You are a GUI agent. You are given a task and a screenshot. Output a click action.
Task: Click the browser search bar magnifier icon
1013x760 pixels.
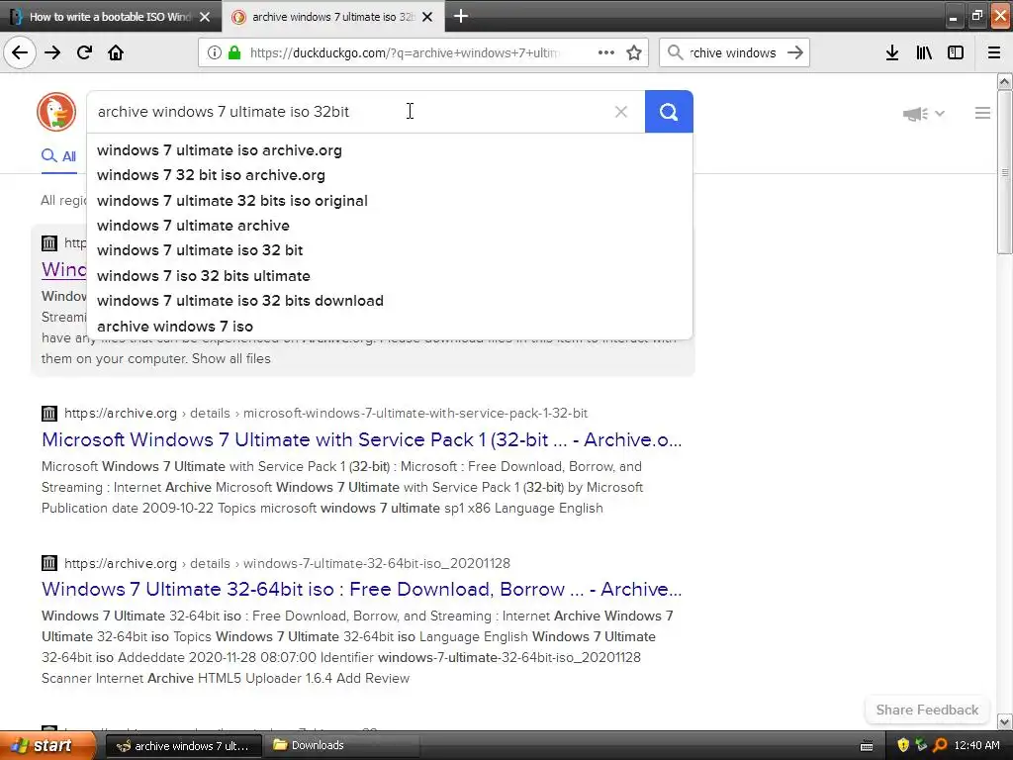tap(675, 52)
